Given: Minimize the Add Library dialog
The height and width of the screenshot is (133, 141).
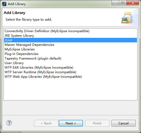Looking at the screenshot, I should (115, 3).
